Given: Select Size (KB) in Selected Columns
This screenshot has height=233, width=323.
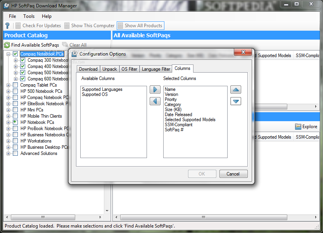Looking at the screenshot, I should point(173,110).
